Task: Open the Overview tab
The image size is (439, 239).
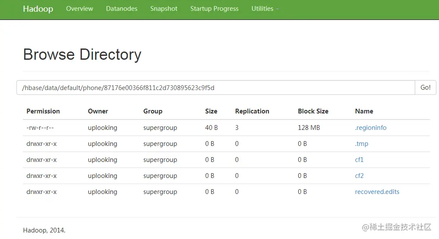Action: [80, 9]
